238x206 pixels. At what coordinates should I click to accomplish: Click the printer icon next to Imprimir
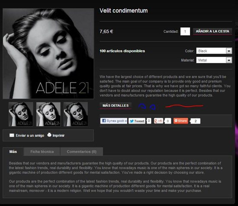coord(49,135)
